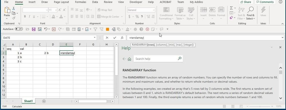Toggle Bold formatting

[25, 17]
